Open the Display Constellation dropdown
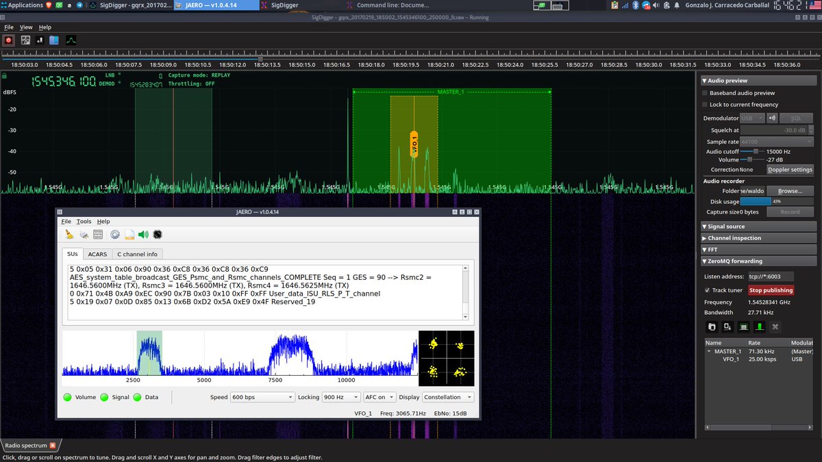This screenshot has width=822, height=462. coord(448,397)
